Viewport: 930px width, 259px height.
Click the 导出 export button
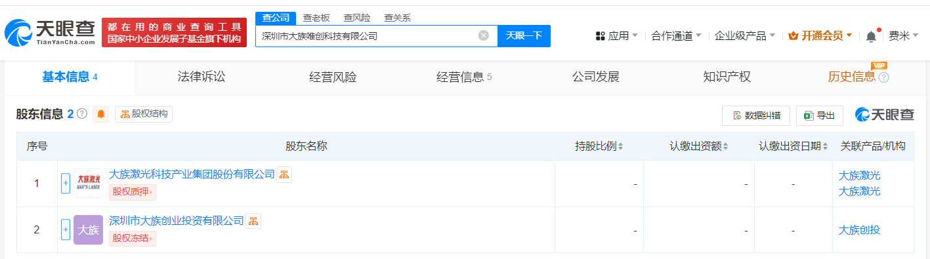click(820, 115)
